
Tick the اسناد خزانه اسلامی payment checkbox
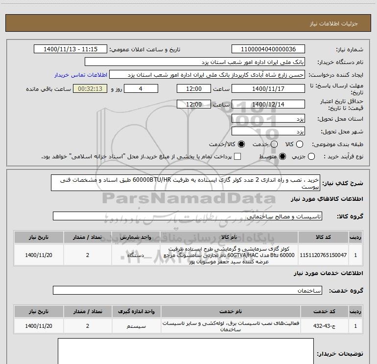(x=237, y=156)
